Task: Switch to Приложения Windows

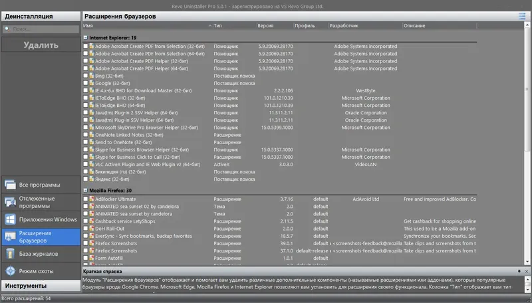Action: click(x=41, y=219)
